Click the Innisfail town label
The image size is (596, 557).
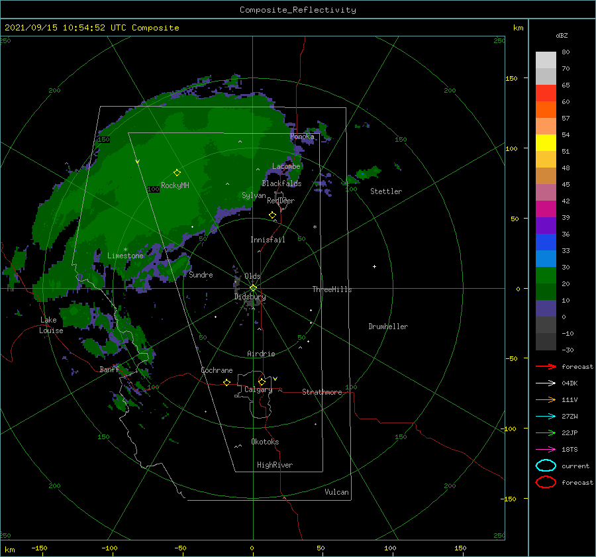point(268,240)
